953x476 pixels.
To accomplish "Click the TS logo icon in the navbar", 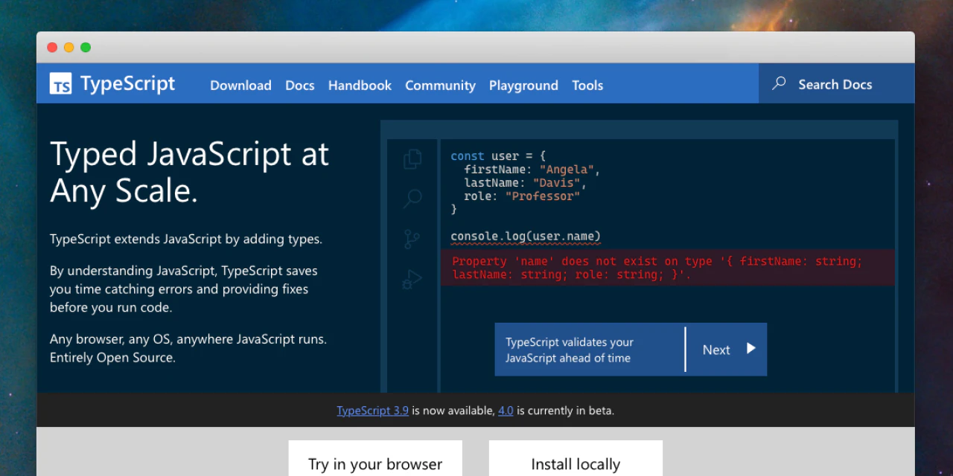I will (x=60, y=83).
